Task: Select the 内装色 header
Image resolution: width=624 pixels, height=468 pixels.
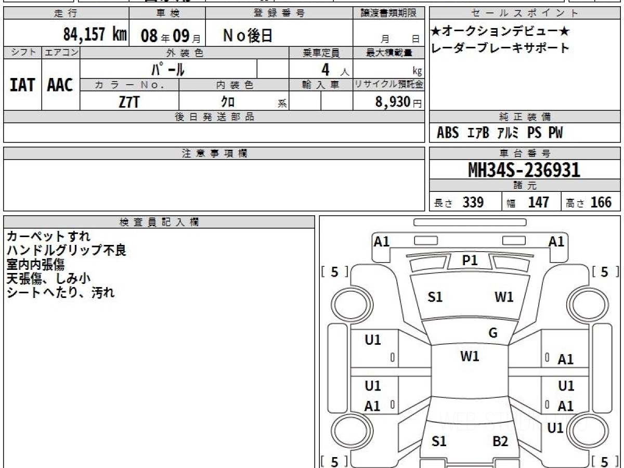Action: tap(234, 85)
